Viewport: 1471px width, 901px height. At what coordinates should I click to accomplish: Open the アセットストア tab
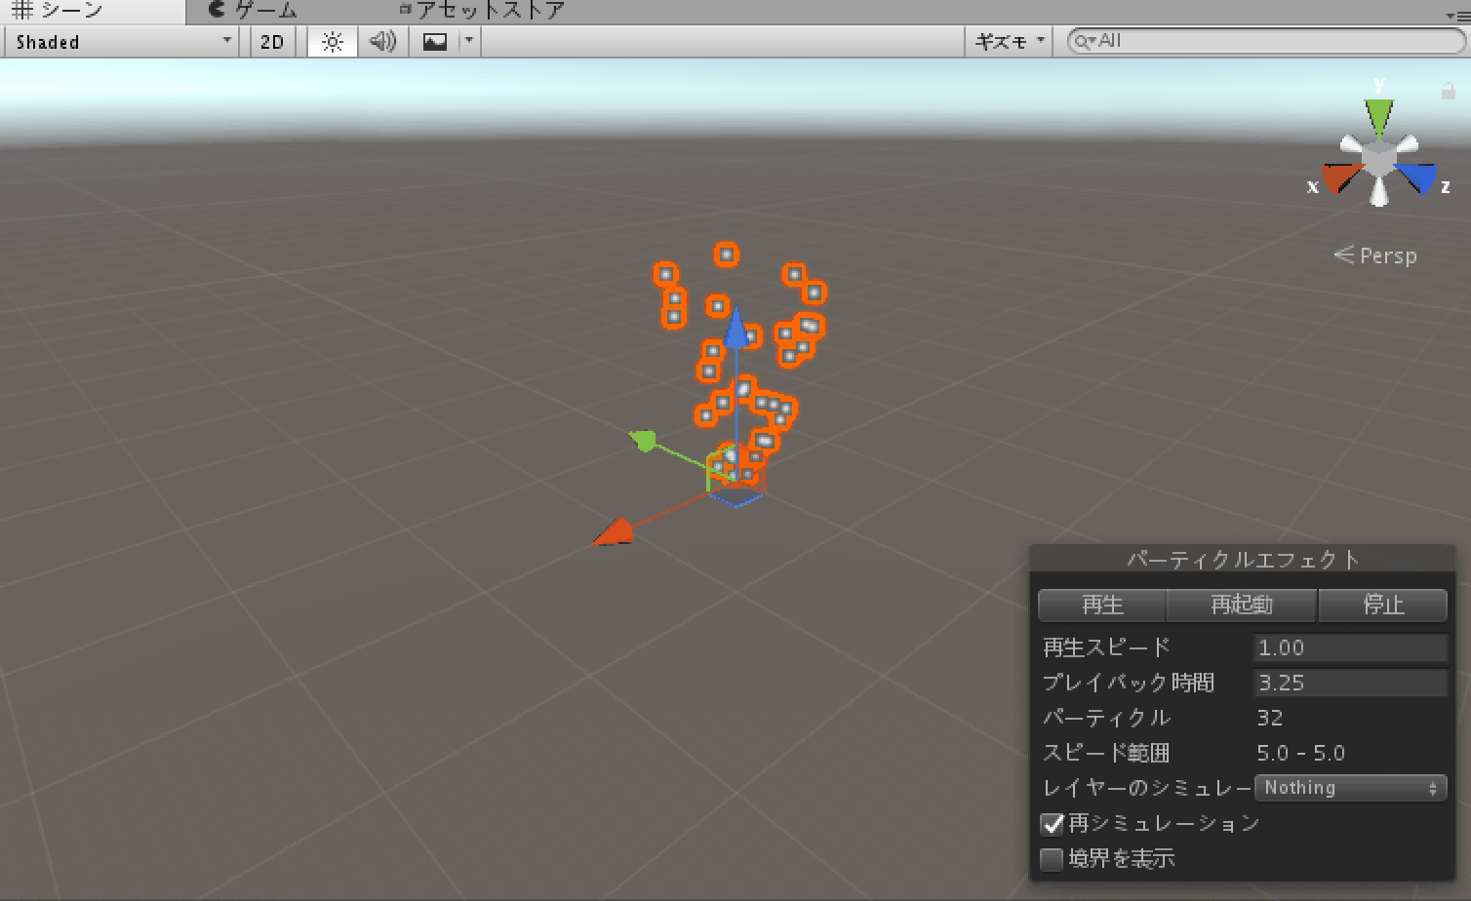pos(483,11)
